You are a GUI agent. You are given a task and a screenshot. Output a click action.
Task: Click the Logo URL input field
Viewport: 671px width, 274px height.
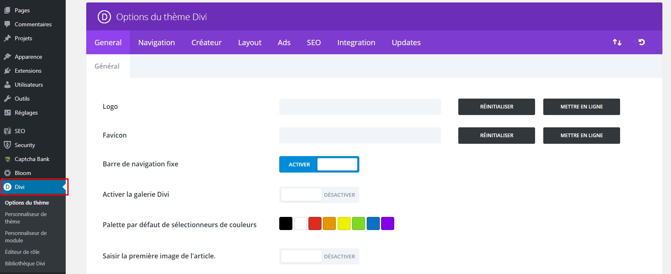pyautogui.click(x=360, y=107)
